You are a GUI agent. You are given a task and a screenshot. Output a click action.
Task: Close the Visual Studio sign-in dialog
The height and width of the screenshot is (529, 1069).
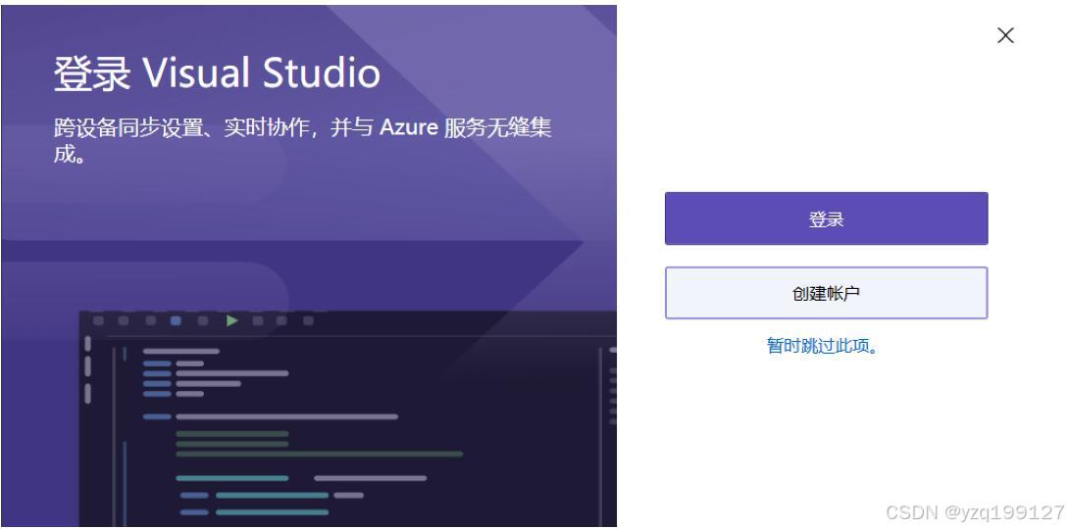pos(1005,35)
